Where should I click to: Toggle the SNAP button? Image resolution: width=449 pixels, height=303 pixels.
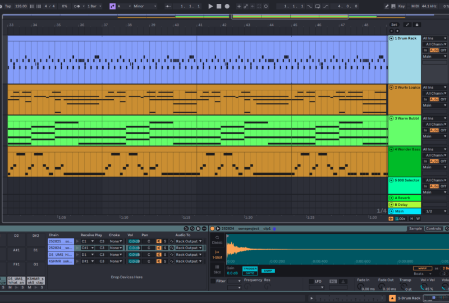click(268, 270)
